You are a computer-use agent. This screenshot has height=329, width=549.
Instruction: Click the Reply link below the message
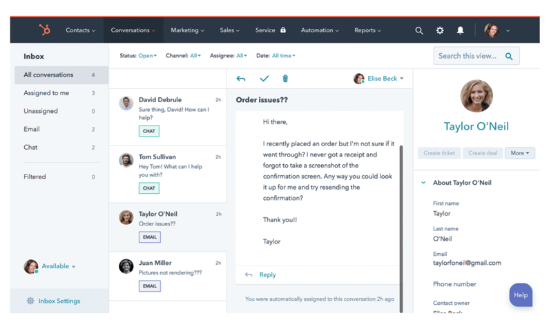click(x=267, y=275)
